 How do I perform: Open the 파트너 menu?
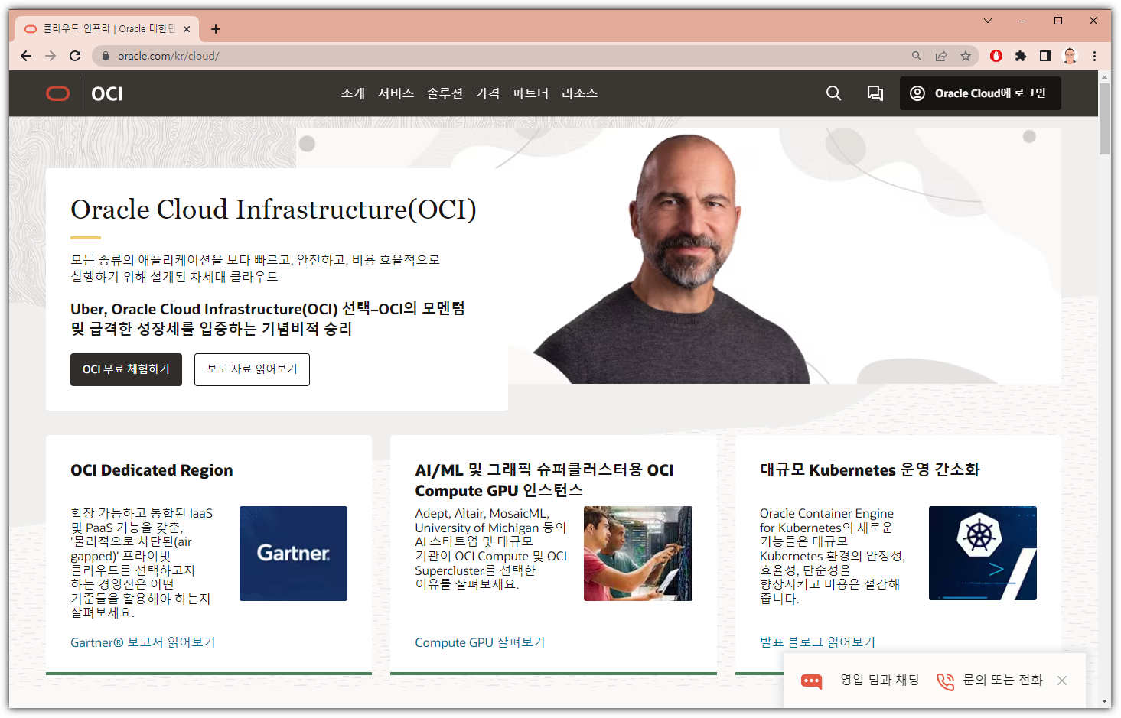pos(530,93)
